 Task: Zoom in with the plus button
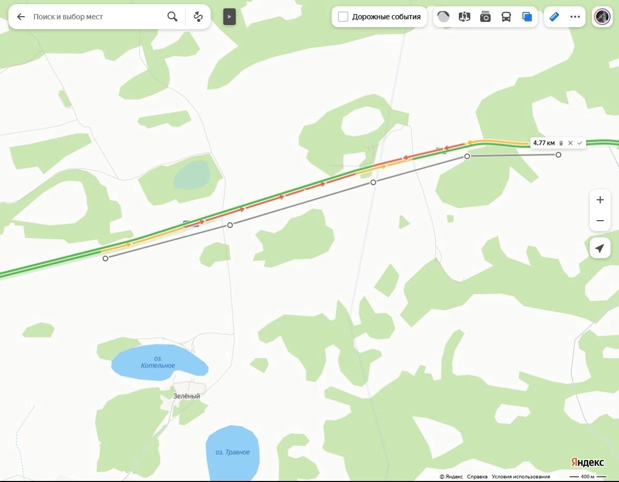(600, 200)
